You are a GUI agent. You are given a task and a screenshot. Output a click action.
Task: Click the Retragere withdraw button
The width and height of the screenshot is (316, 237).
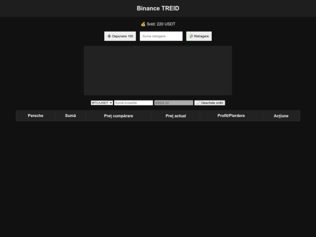199,36
